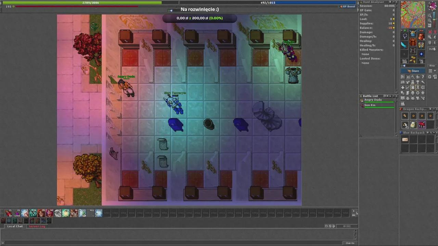Image resolution: width=438 pixels, height=246 pixels.
Task: Switch to the Server Log tab
Action: 37,226
